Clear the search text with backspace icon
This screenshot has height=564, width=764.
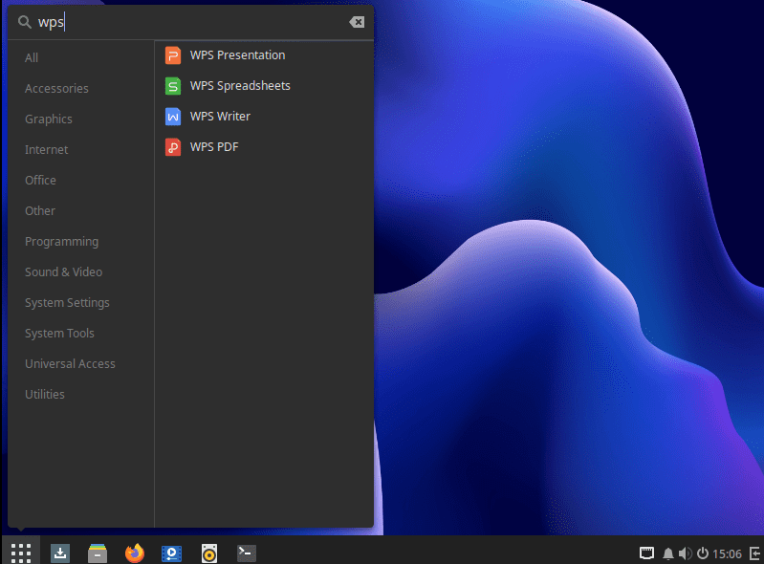pyautogui.click(x=356, y=22)
